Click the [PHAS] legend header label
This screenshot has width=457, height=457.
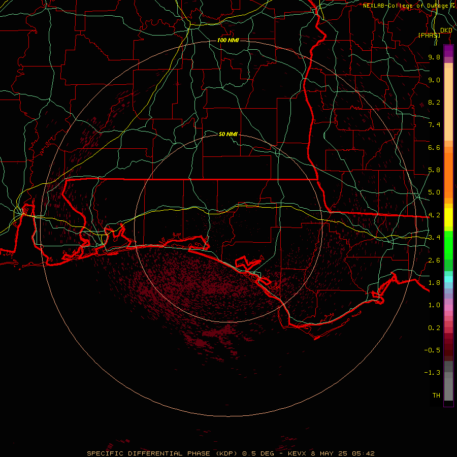[x=429, y=35]
